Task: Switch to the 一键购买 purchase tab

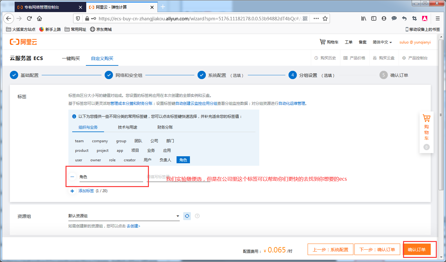Action: coord(71,58)
